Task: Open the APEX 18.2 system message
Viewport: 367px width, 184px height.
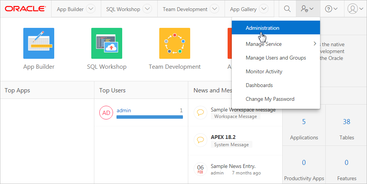Action: coord(223,137)
